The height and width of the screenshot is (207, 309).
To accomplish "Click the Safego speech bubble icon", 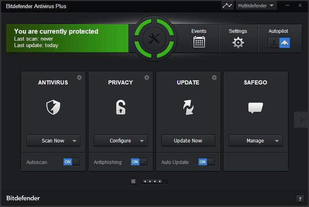I will coord(256,108).
